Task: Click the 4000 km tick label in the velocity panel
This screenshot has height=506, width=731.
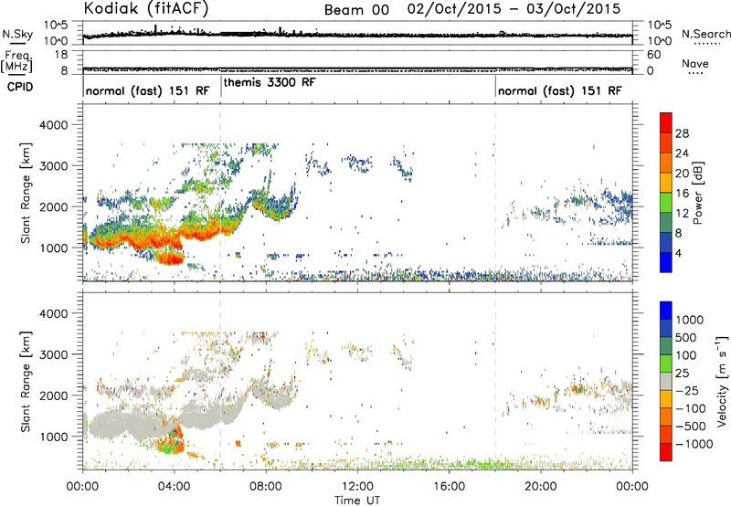Action: [x=54, y=313]
